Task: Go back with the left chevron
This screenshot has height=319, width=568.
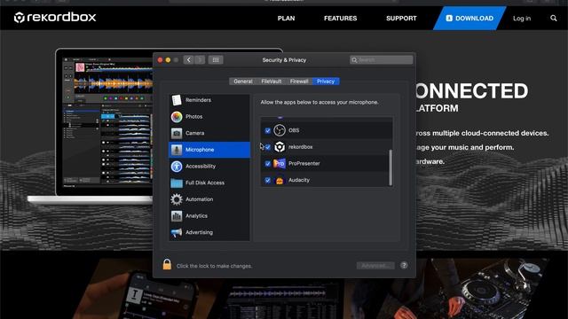Action: [x=188, y=60]
